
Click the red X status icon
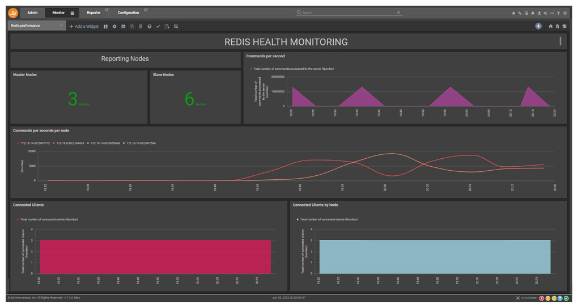coord(542,298)
